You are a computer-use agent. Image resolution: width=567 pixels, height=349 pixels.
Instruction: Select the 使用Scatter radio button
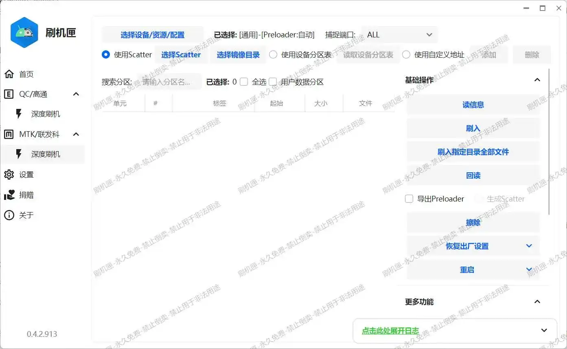click(x=106, y=55)
